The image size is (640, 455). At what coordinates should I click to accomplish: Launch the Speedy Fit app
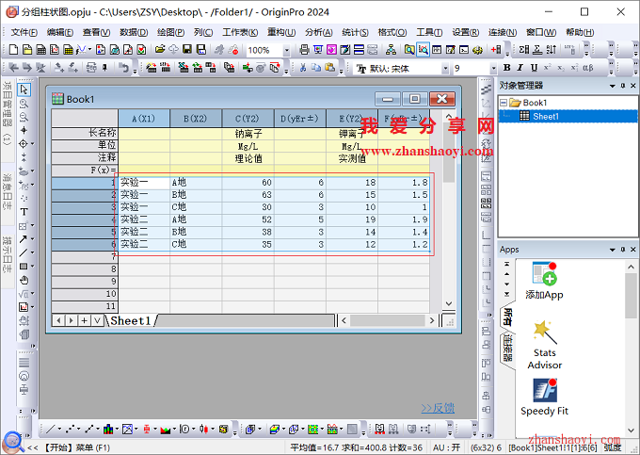coord(545,398)
